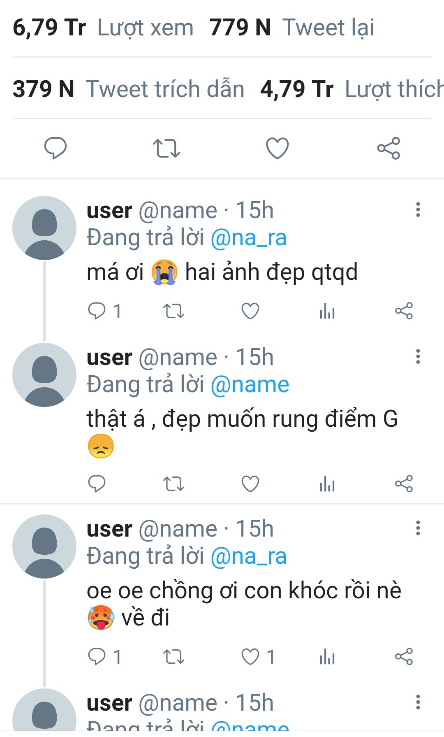Like the 'thật á, đẹp muốn' reply
The width and height of the screenshot is (444, 737).
[x=250, y=484]
